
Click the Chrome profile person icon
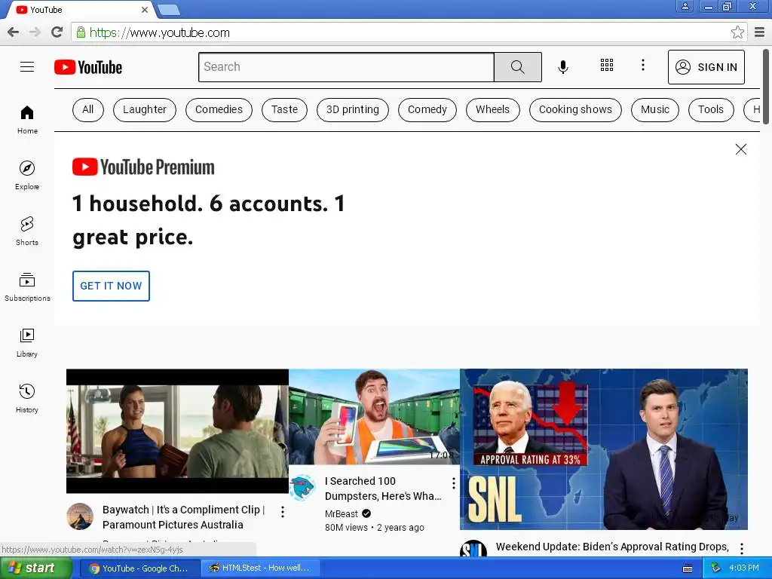pos(685,6)
